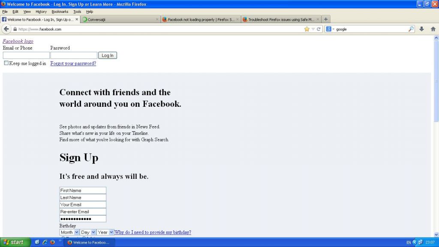Show hidden system tray icons arrow
439x247 pixels.
pyautogui.click(x=415, y=242)
